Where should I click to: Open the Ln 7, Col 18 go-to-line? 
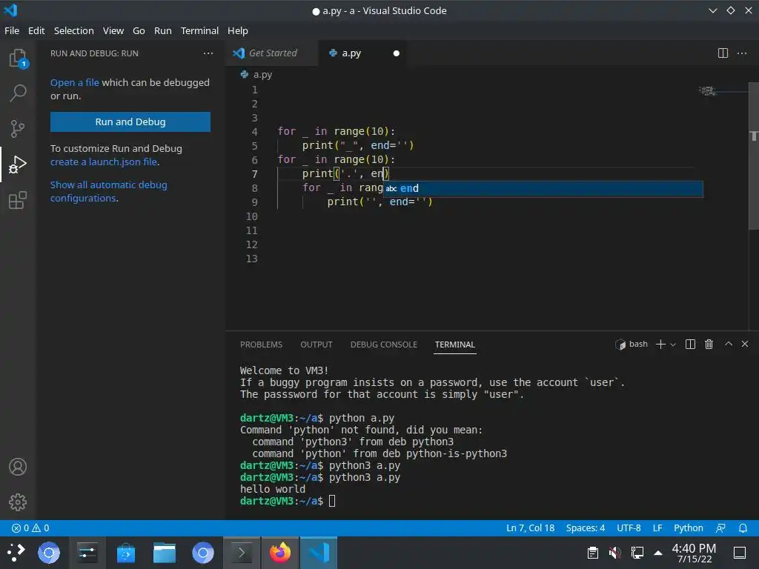pyautogui.click(x=530, y=528)
